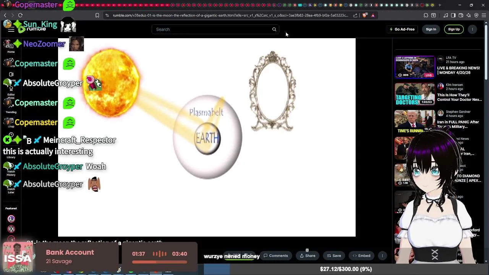This screenshot has width=489, height=275.
Task: Click the Meincraft_Respector chat username
Action: pos(79,140)
